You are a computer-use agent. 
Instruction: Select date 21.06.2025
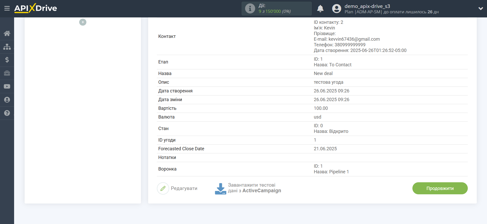[325, 149]
